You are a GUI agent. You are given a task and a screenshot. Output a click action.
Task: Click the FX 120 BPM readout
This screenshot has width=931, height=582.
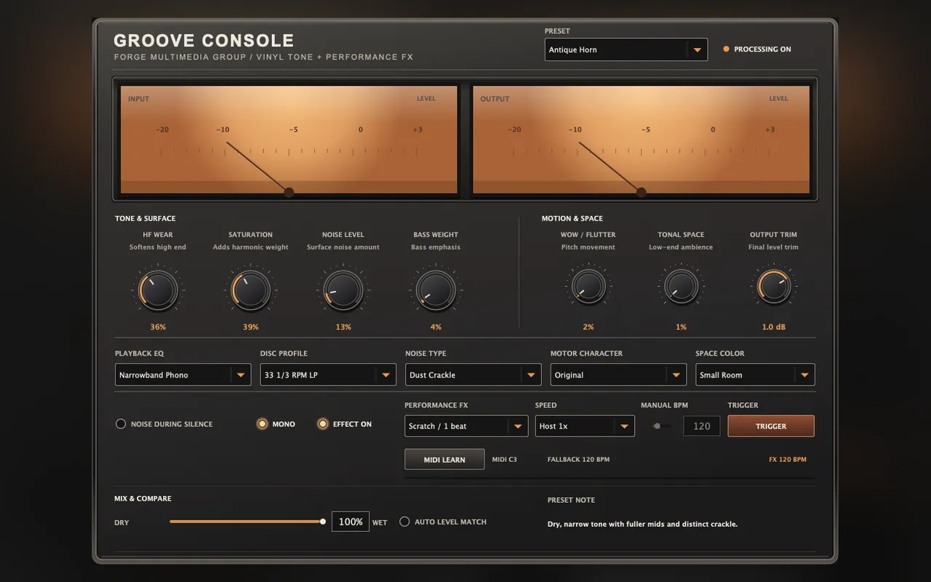point(788,460)
